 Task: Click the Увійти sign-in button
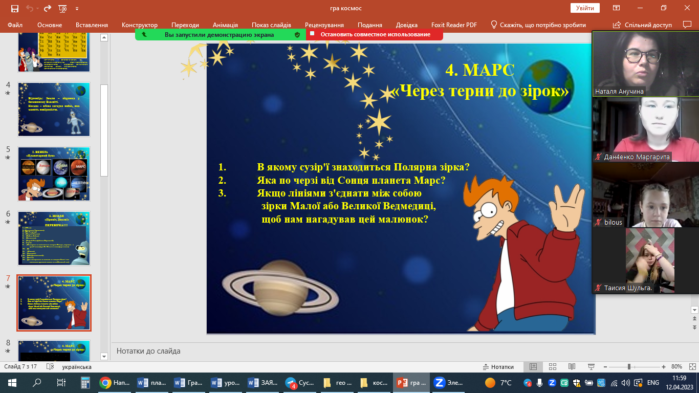(x=585, y=8)
